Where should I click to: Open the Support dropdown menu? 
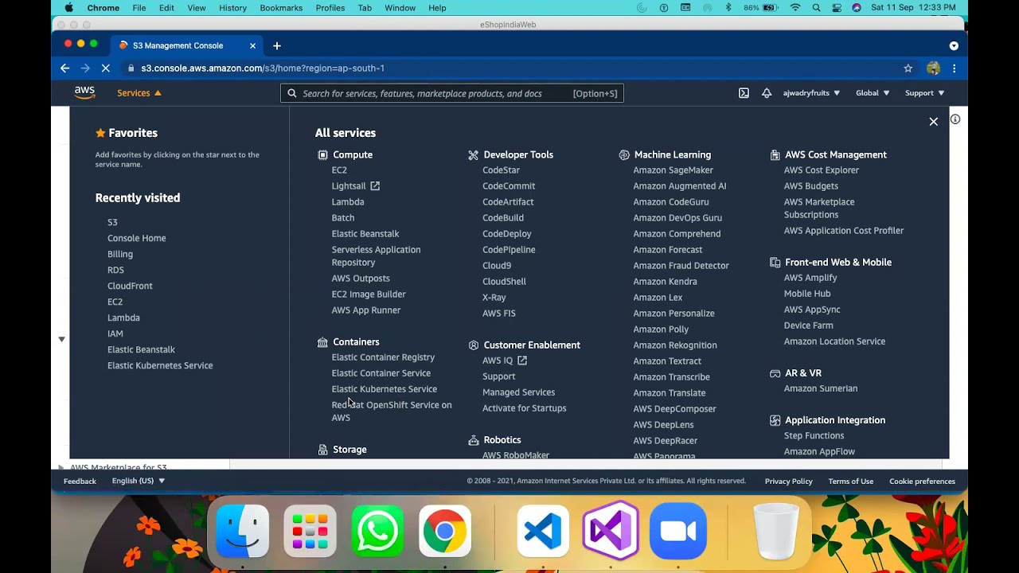coord(924,93)
